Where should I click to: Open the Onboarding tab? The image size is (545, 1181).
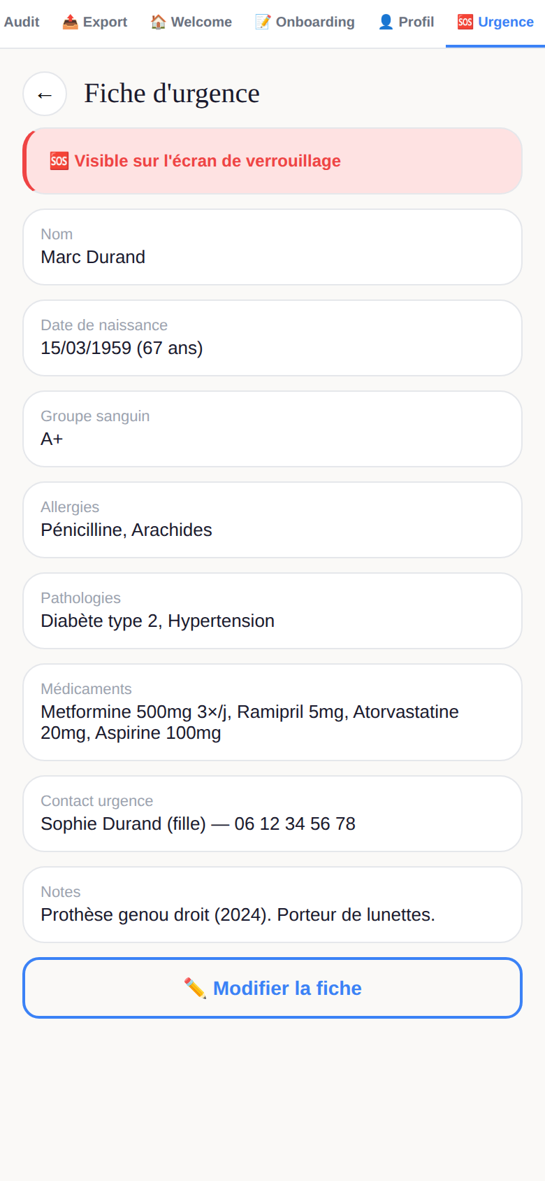coord(305,22)
